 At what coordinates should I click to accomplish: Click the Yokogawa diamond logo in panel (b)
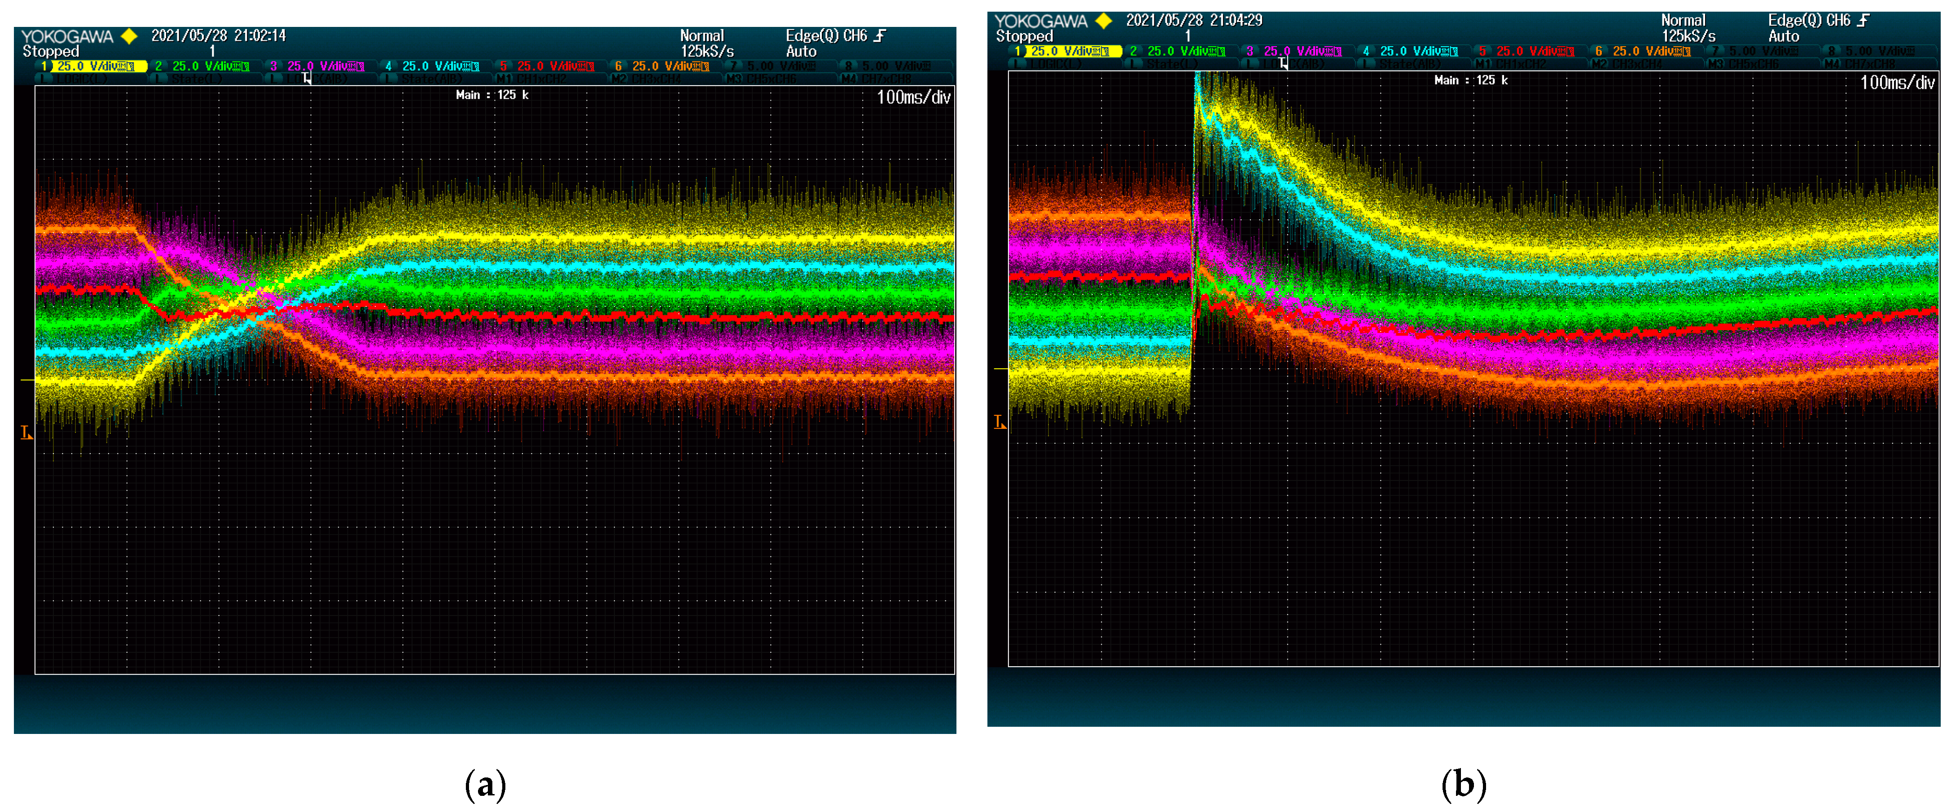1104,20
